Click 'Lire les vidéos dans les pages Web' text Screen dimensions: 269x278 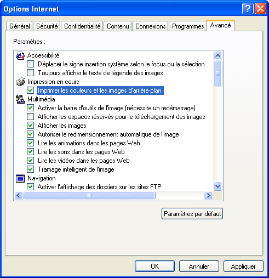coord(84,161)
